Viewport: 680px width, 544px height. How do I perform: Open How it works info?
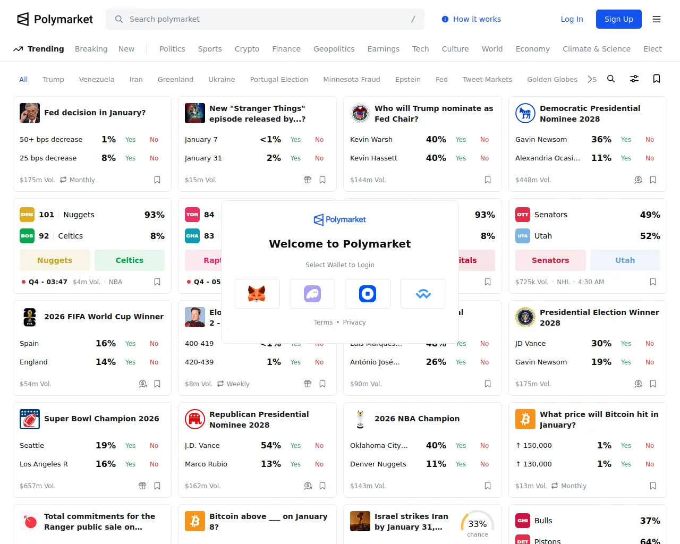pyautogui.click(x=471, y=19)
